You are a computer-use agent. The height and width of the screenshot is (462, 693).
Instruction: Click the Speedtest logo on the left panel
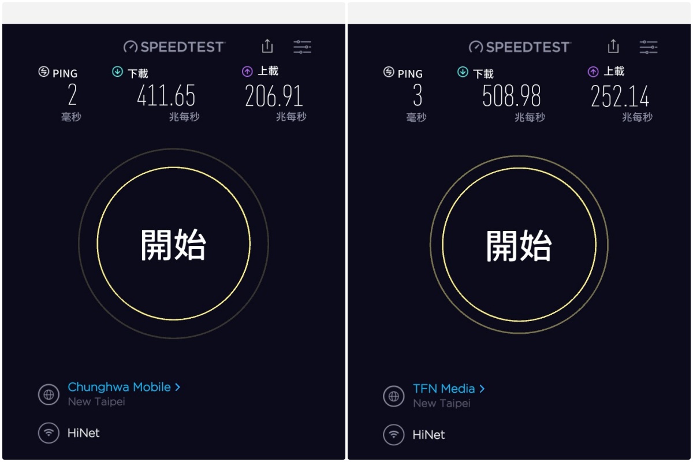[x=173, y=47]
